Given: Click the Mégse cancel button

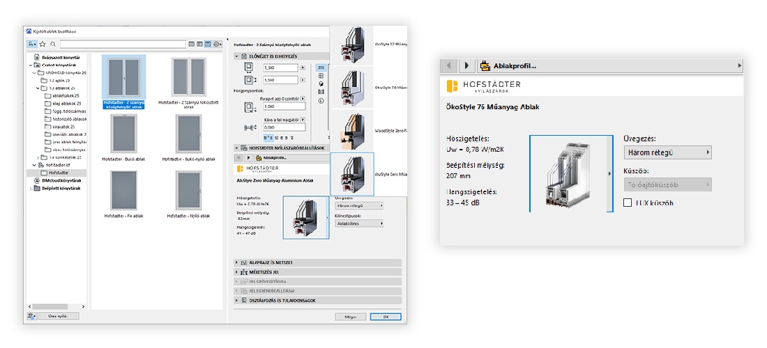Looking at the screenshot, I should click(x=351, y=317).
